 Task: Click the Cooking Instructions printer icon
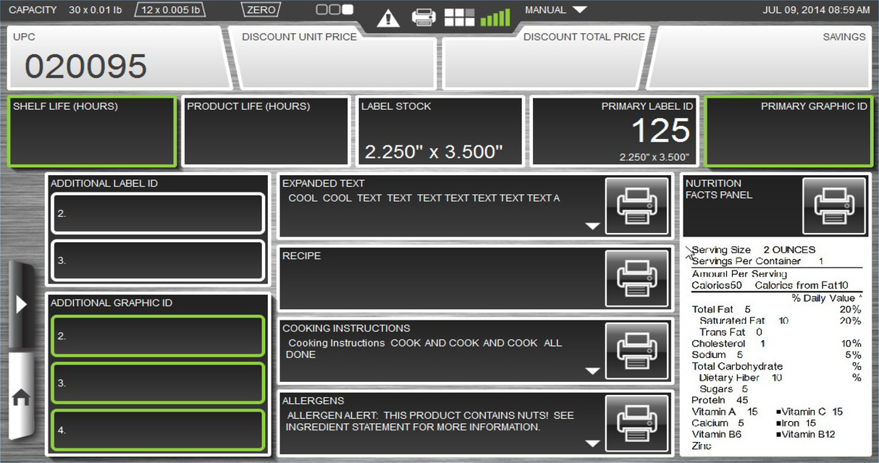pos(636,351)
